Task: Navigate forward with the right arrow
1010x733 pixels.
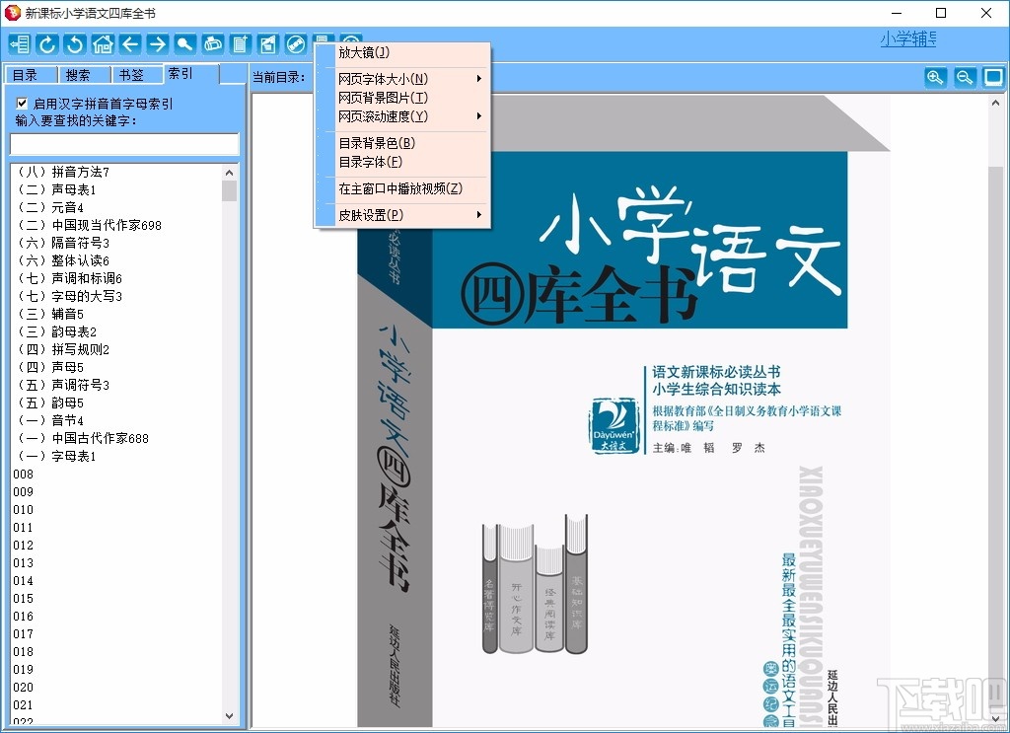Action: point(157,43)
